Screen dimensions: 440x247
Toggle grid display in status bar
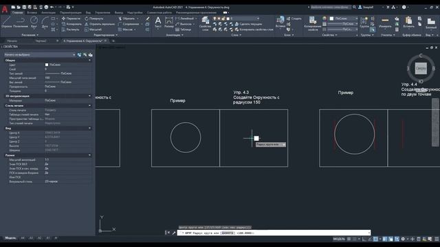tap(349, 239)
